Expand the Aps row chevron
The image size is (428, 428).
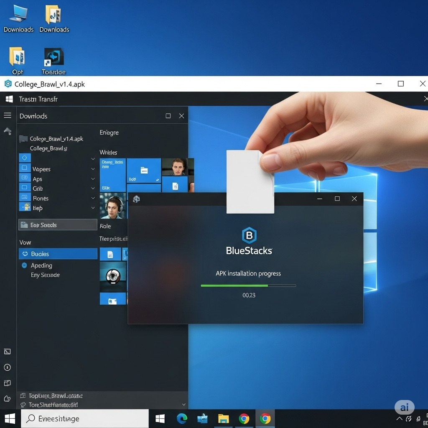(93, 179)
